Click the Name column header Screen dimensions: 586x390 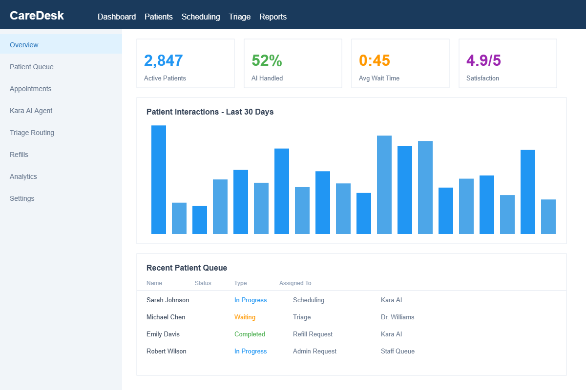(154, 283)
